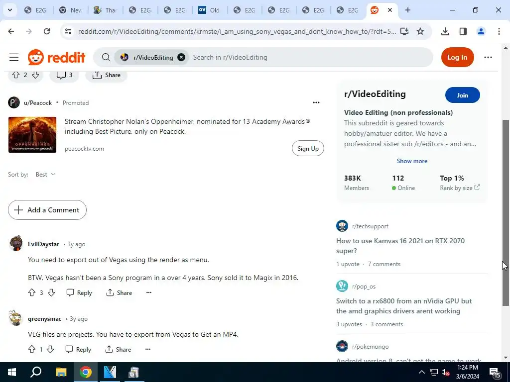Open the Oppenheimer ad thumbnail

coord(32,134)
